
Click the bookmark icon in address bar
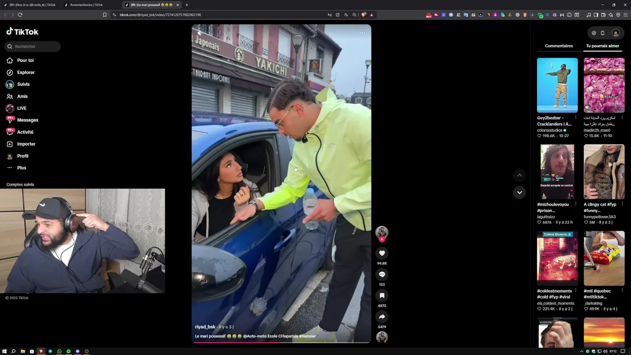coord(105,15)
